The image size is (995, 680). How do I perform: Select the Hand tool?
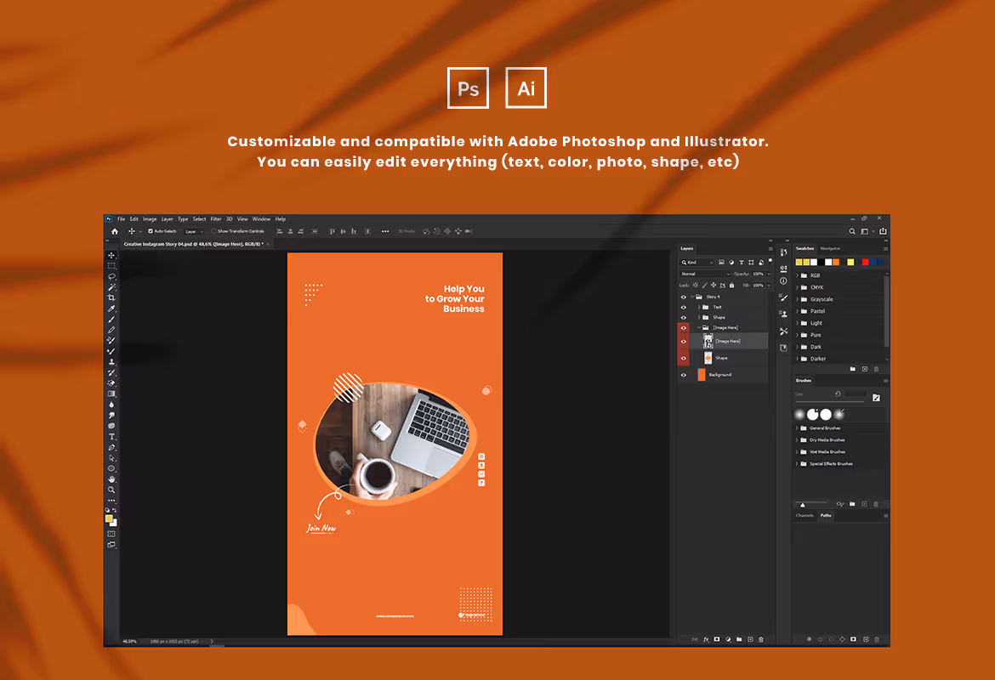pyautogui.click(x=111, y=479)
